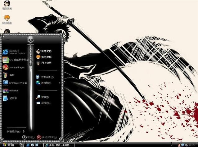The height and width of the screenshot is (147, 198).
Task: Launch KMPlayer中文版 from pinned programs
Action: (15, 83)
